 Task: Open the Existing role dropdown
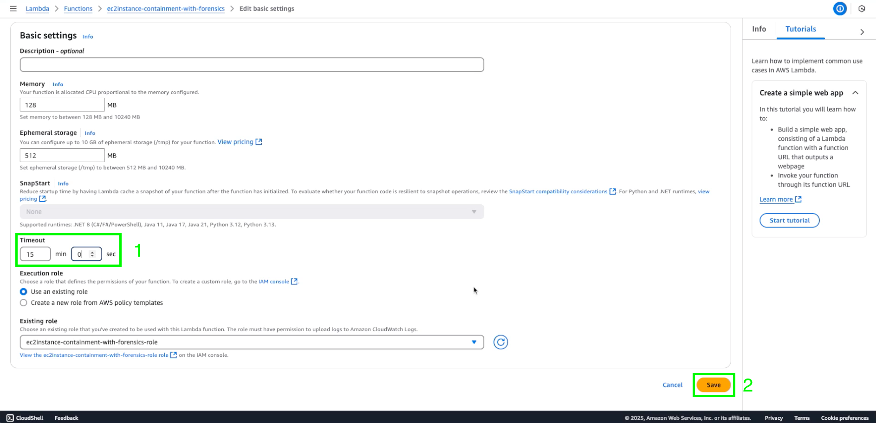(252, 342)
